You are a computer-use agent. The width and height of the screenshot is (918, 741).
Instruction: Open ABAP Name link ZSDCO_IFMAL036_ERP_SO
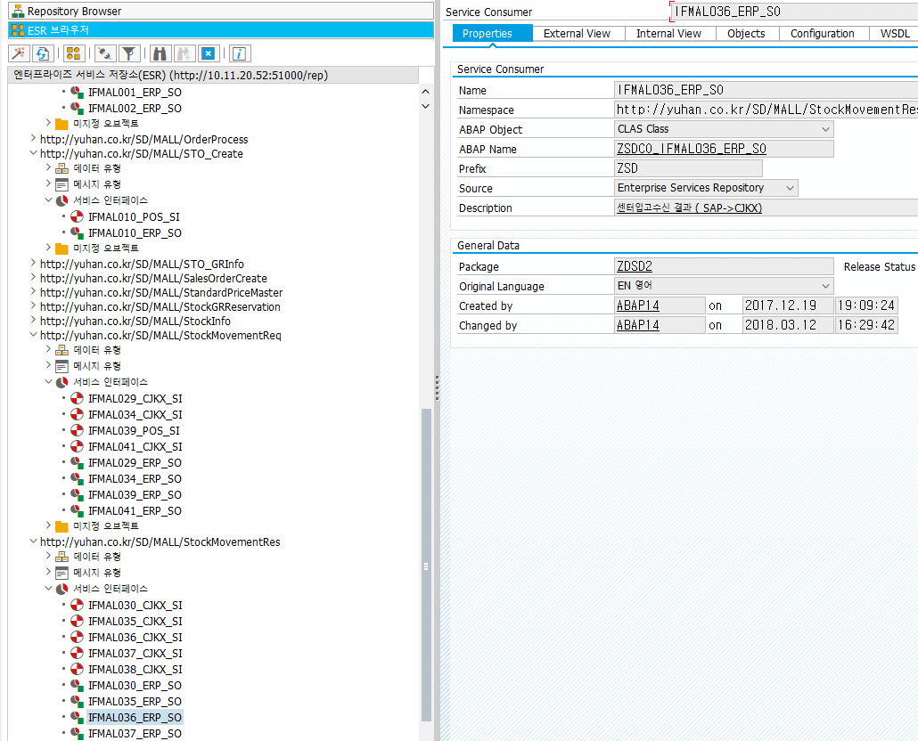click(x=692, y=149)
